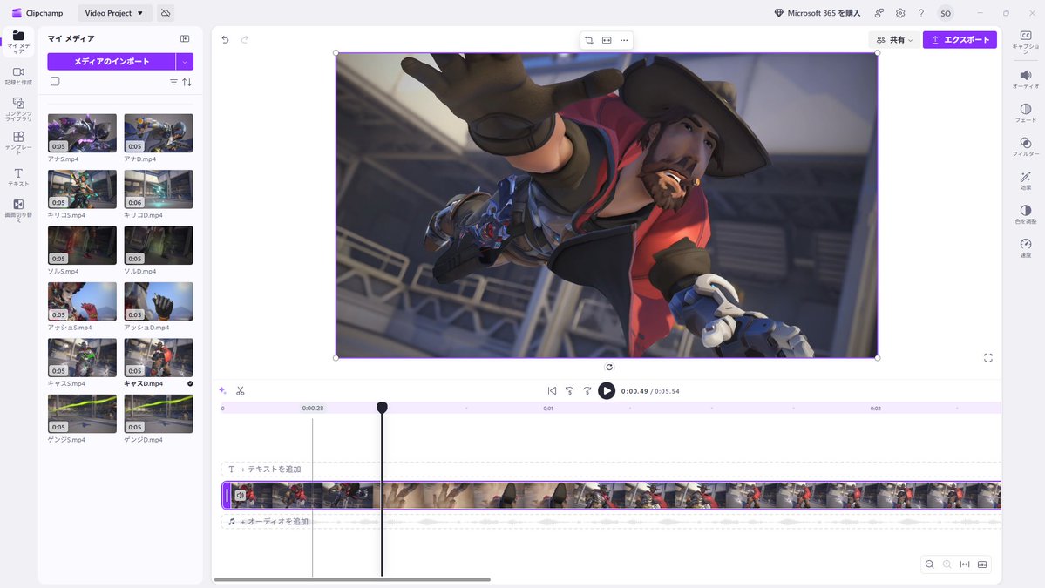1045x588 pixels.
Task: Open the Effects properties panel
Action: click(1026, 180)
